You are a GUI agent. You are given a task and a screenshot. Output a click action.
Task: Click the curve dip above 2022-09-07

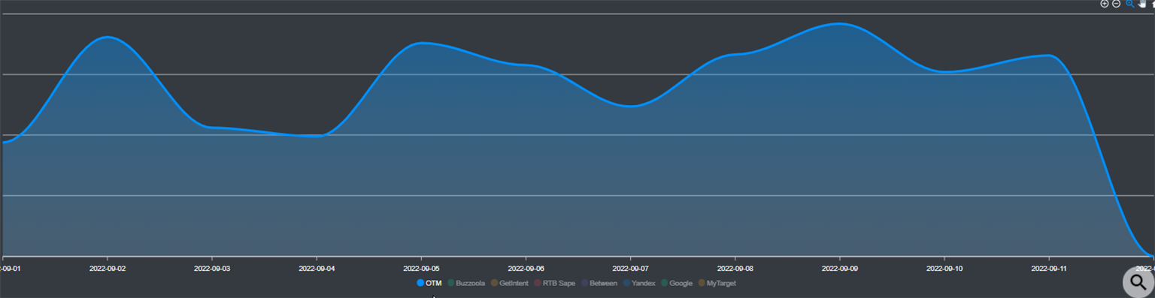point(630,106)
